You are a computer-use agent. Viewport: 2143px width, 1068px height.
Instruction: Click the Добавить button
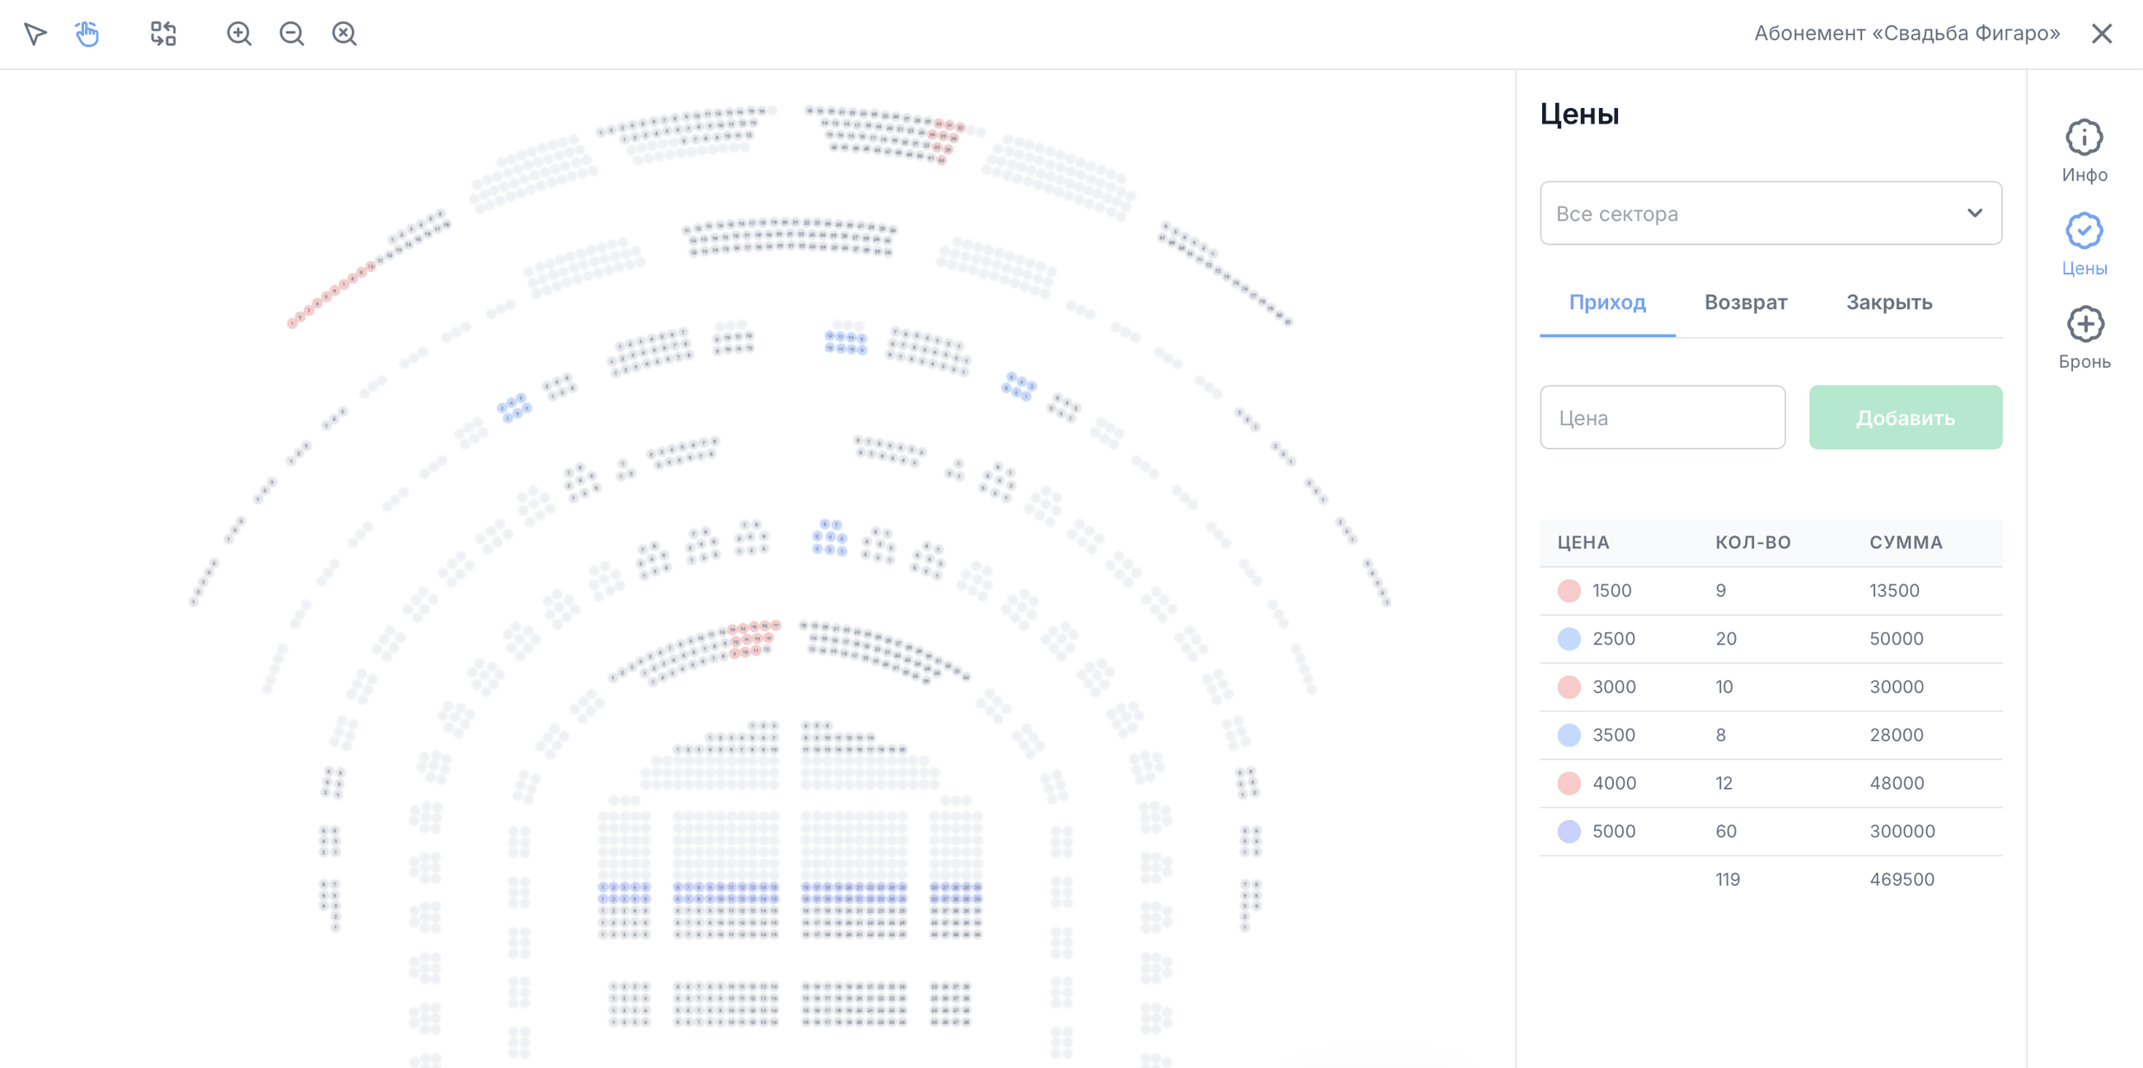pos(1905,417)
